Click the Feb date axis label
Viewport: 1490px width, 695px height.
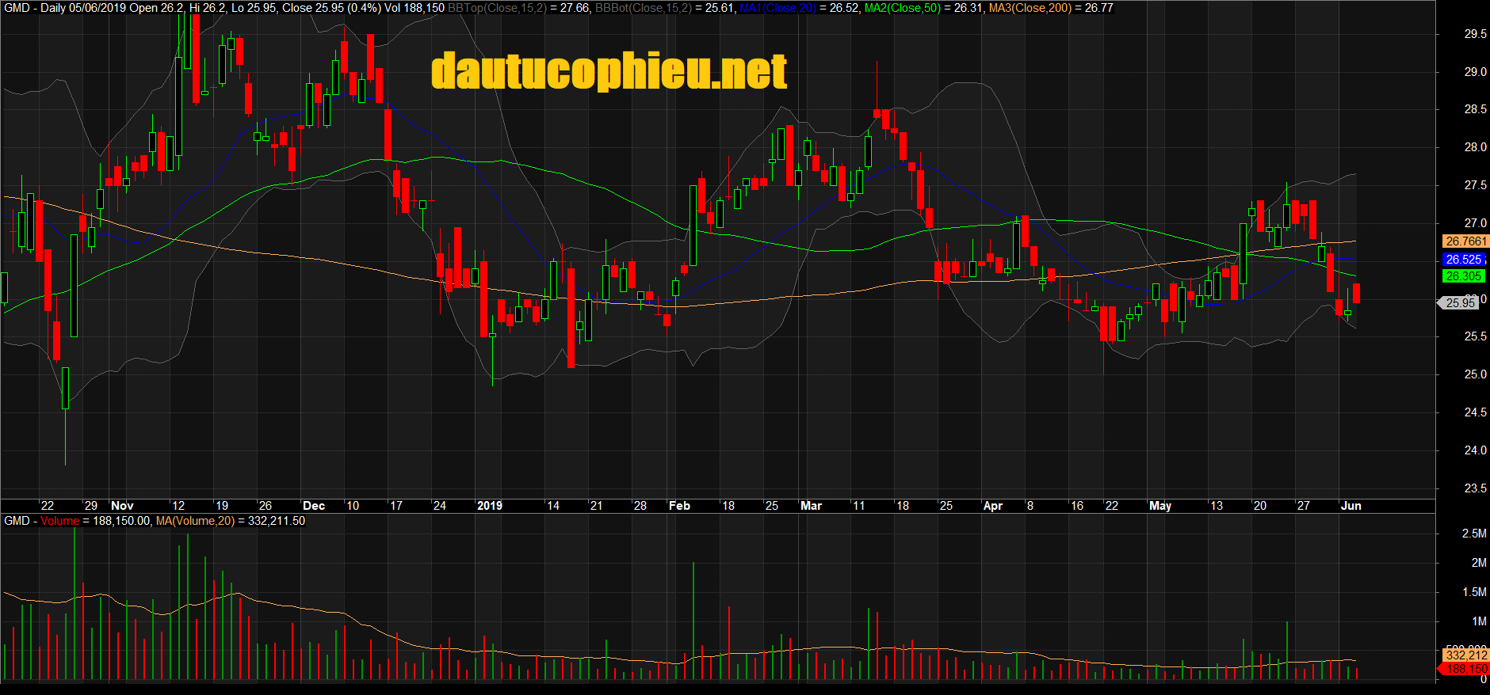pos(680,506)
